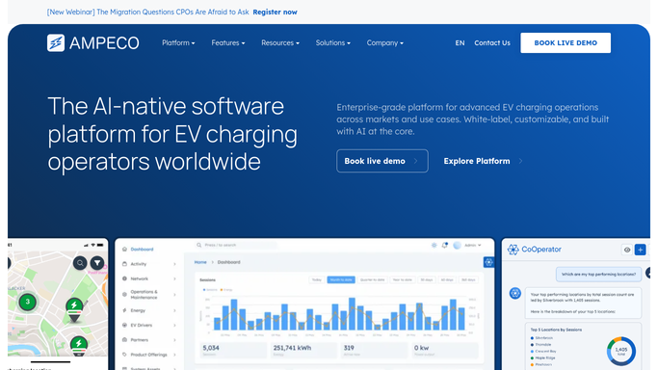The width and height of the screenshot is (658, 370).
Task: Click the donut chart showing 1,405 total
Action: click(x=621, y=351)
